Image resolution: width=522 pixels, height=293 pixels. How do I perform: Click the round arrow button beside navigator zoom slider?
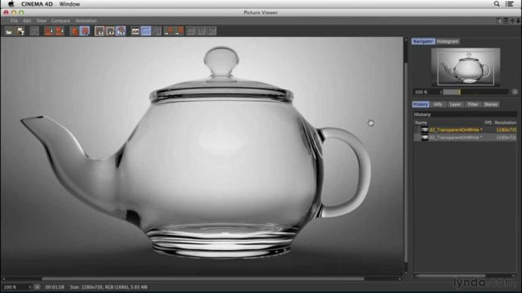click(x=514, y=92)
